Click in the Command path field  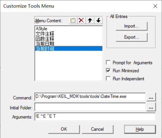(x=90, y=97)
